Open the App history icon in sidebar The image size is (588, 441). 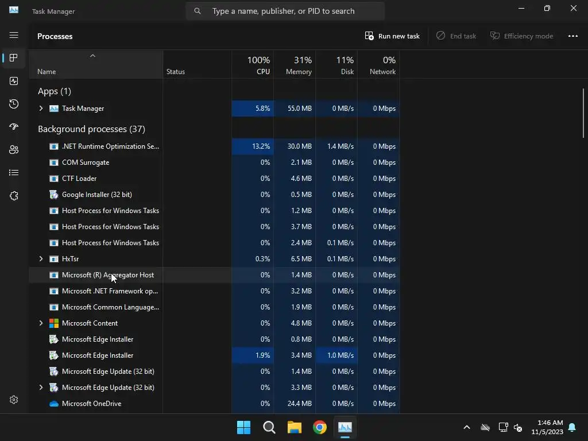click(14, 104)
